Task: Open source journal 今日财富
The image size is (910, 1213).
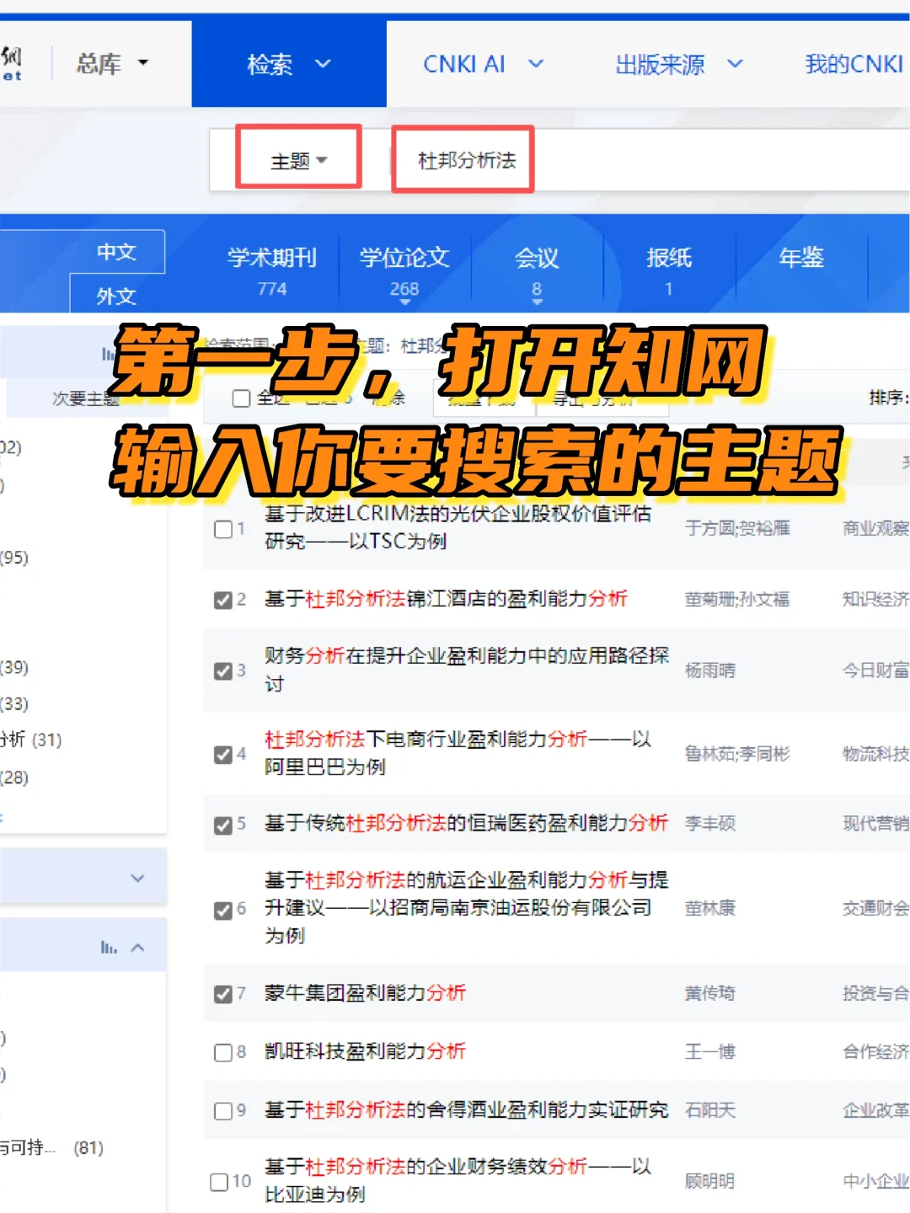Action: pos(876,671)
